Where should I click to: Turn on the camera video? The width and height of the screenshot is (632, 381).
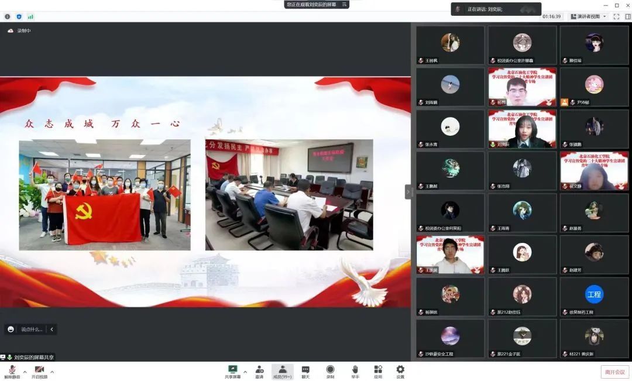coord(39,370)
